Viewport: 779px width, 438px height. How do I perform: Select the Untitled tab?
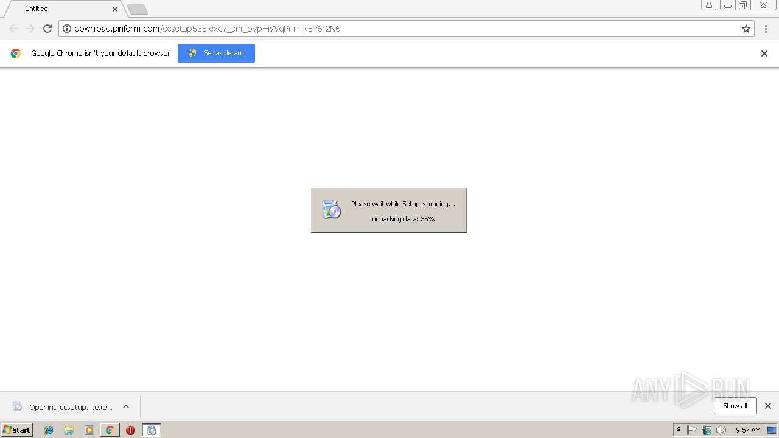click(x=64, y=9)
